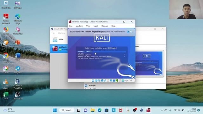Open Telegram desktop shortcut
203x114 pixels.
18,70
